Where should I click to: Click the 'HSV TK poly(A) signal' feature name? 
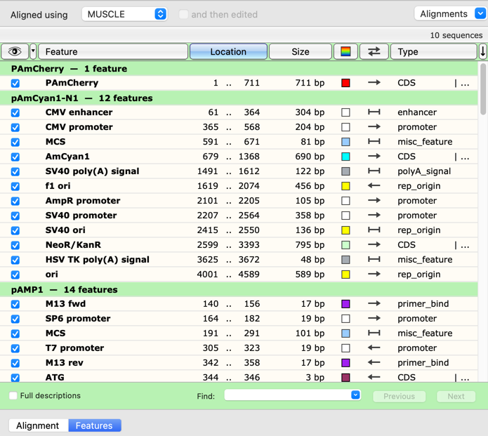pos(98,260)
